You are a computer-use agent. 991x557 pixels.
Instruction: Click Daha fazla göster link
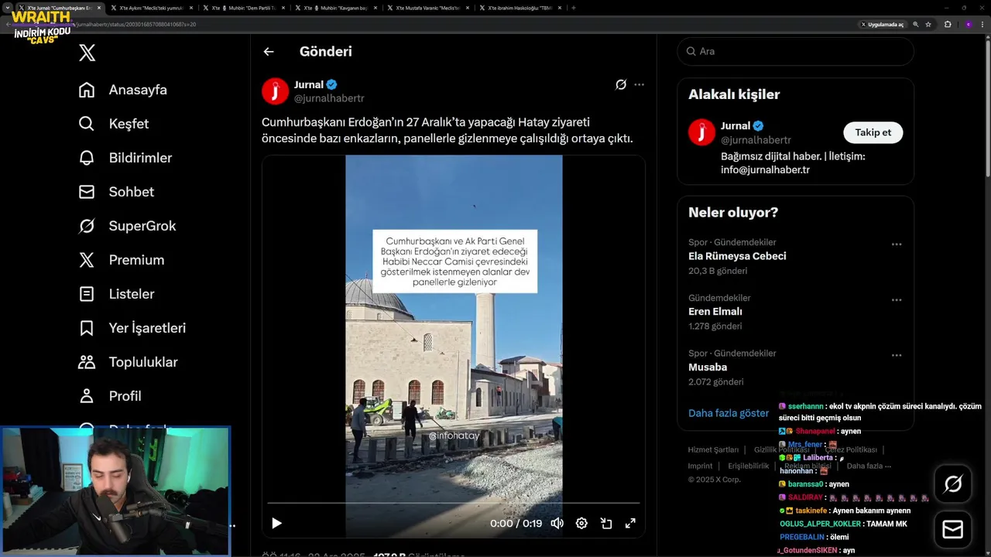coord(729,413)
